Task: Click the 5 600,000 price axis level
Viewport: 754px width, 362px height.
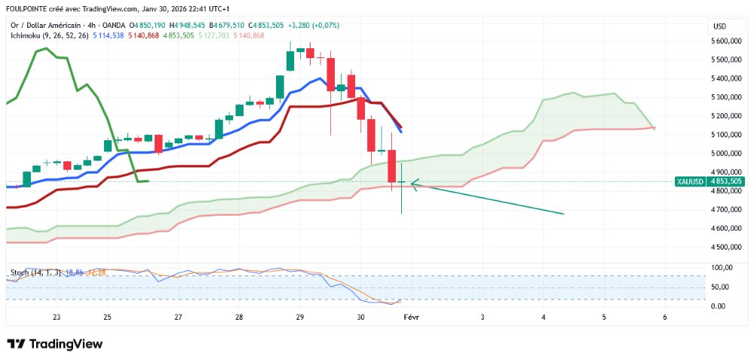Action: [728, 41]
